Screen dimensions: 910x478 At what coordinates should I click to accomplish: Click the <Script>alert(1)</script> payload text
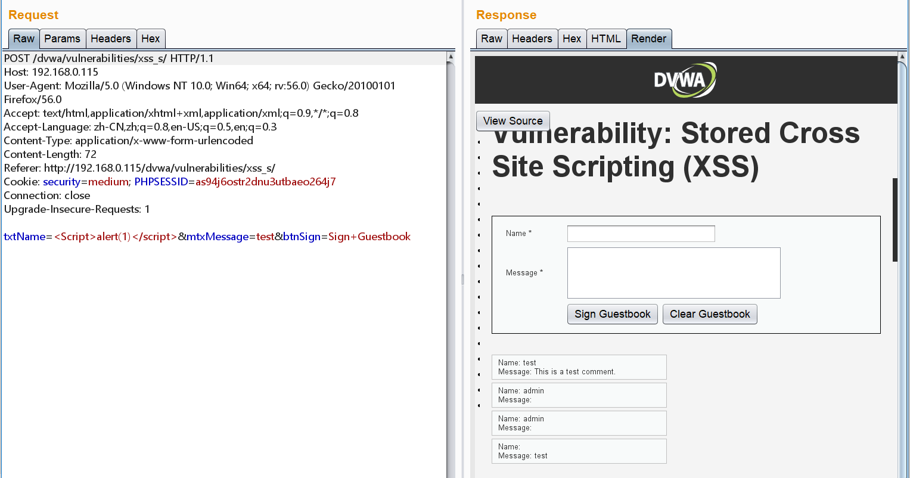116,237
